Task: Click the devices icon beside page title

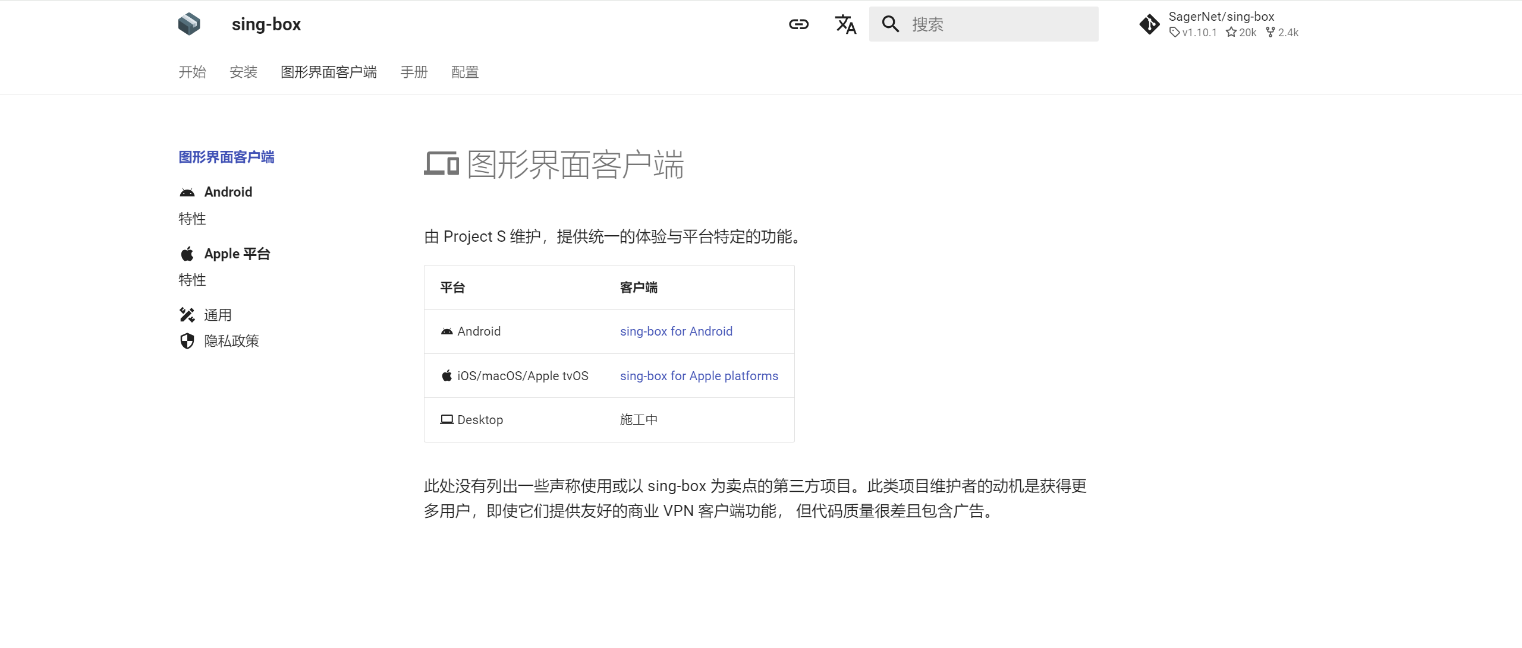Action: tap(442, 164)
